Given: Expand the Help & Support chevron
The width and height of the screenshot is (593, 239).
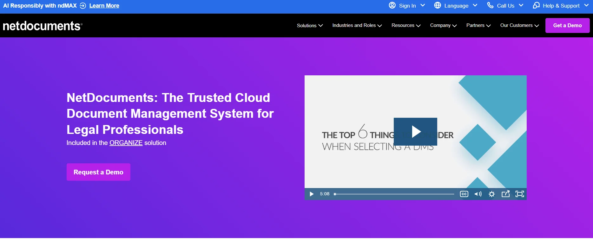Looking at the screenshot, I should tap(586, 5).
